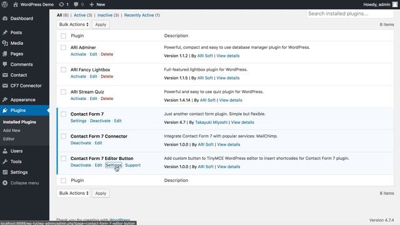Click the WordPress logo icon
This screenshot has width=400, height=225.
tap(4, 4)
